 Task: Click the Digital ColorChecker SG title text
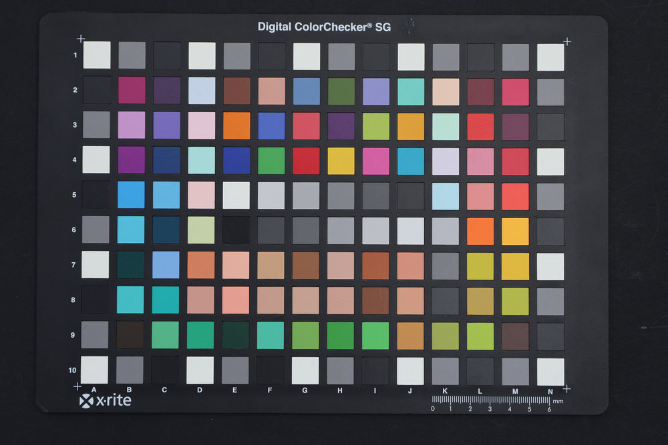click(324, 27)
